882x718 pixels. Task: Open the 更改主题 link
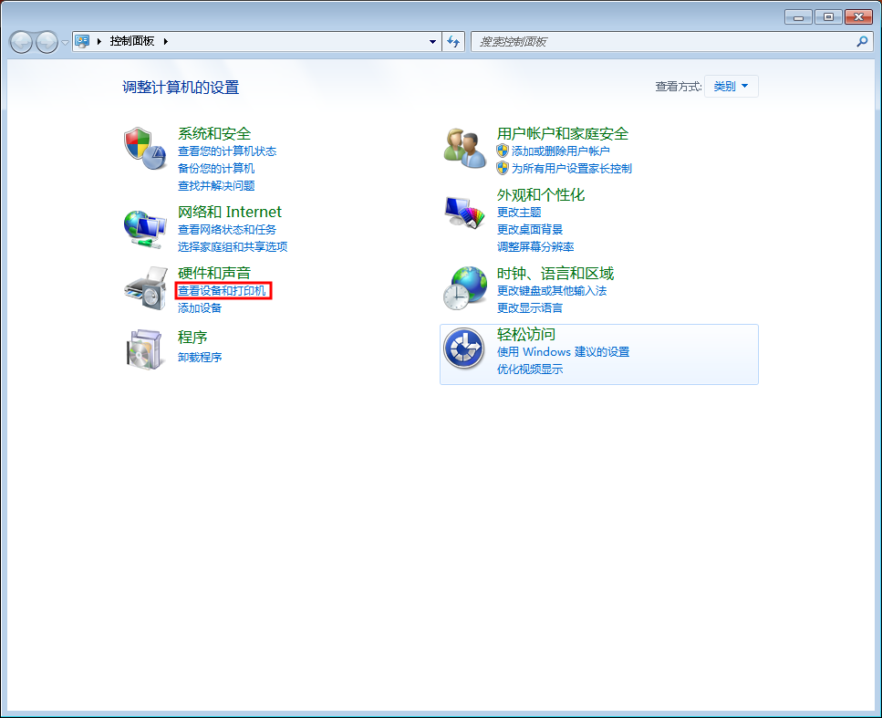click(x=519, y=213)
